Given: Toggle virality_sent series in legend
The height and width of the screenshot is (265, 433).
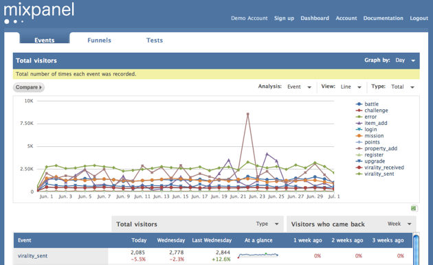Looking at the screenshot, I should tap(375, 174).
